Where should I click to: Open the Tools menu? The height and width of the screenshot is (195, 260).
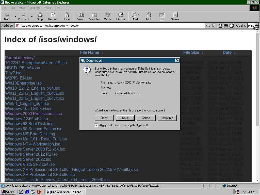(47, 8)
